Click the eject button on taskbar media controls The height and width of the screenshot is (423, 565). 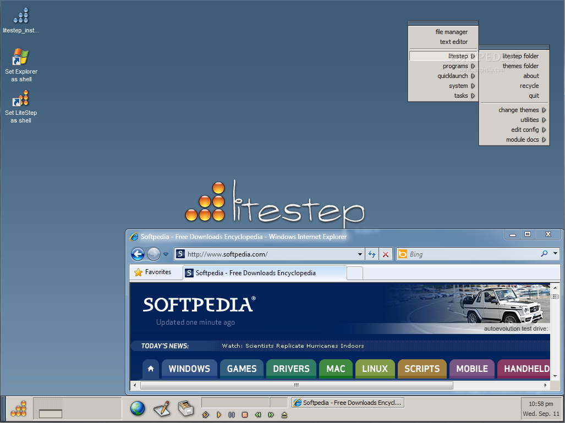(284, 415)
